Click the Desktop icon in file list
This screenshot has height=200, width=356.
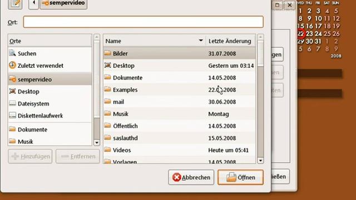click(107, 66)
